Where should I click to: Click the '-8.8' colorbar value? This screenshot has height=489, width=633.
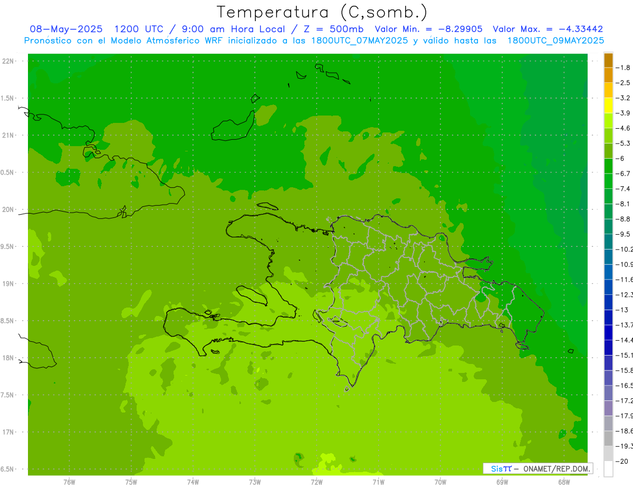pos(623,219)
